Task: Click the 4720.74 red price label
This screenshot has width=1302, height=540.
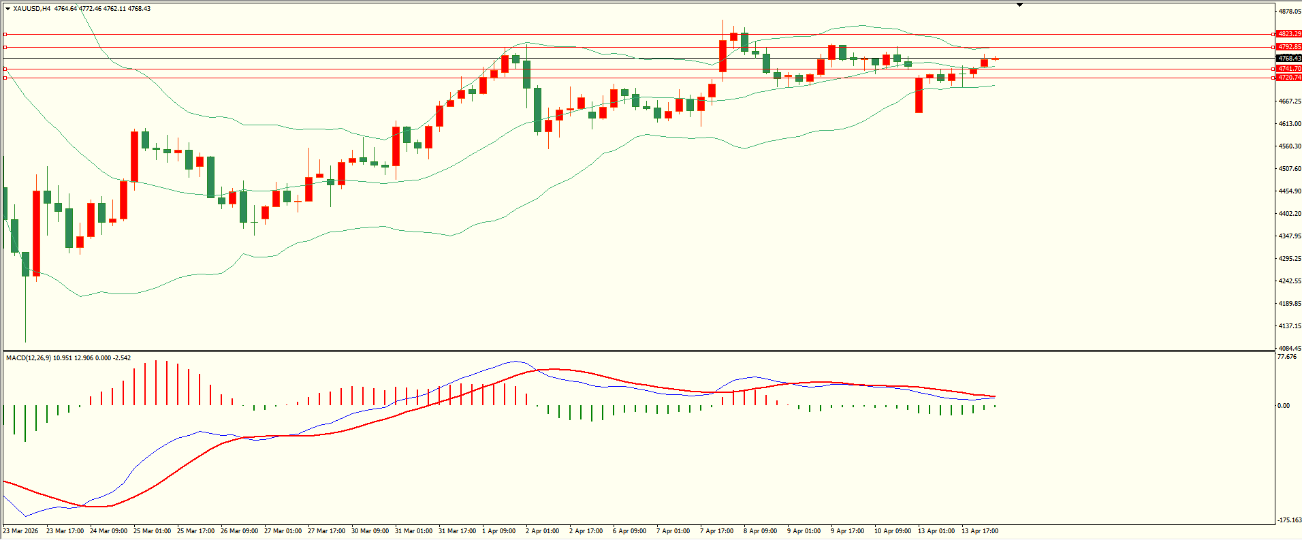Action: pyautogui.click(x=1289, y=78)
